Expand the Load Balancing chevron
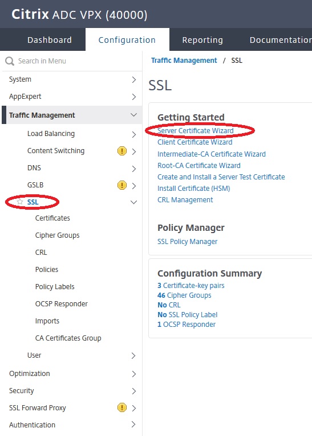Screen dimensions: 312x436 (x=134, y=135)
